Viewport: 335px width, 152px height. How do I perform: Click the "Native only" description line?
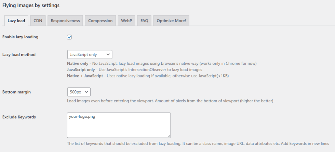click(x=161, y=63)
